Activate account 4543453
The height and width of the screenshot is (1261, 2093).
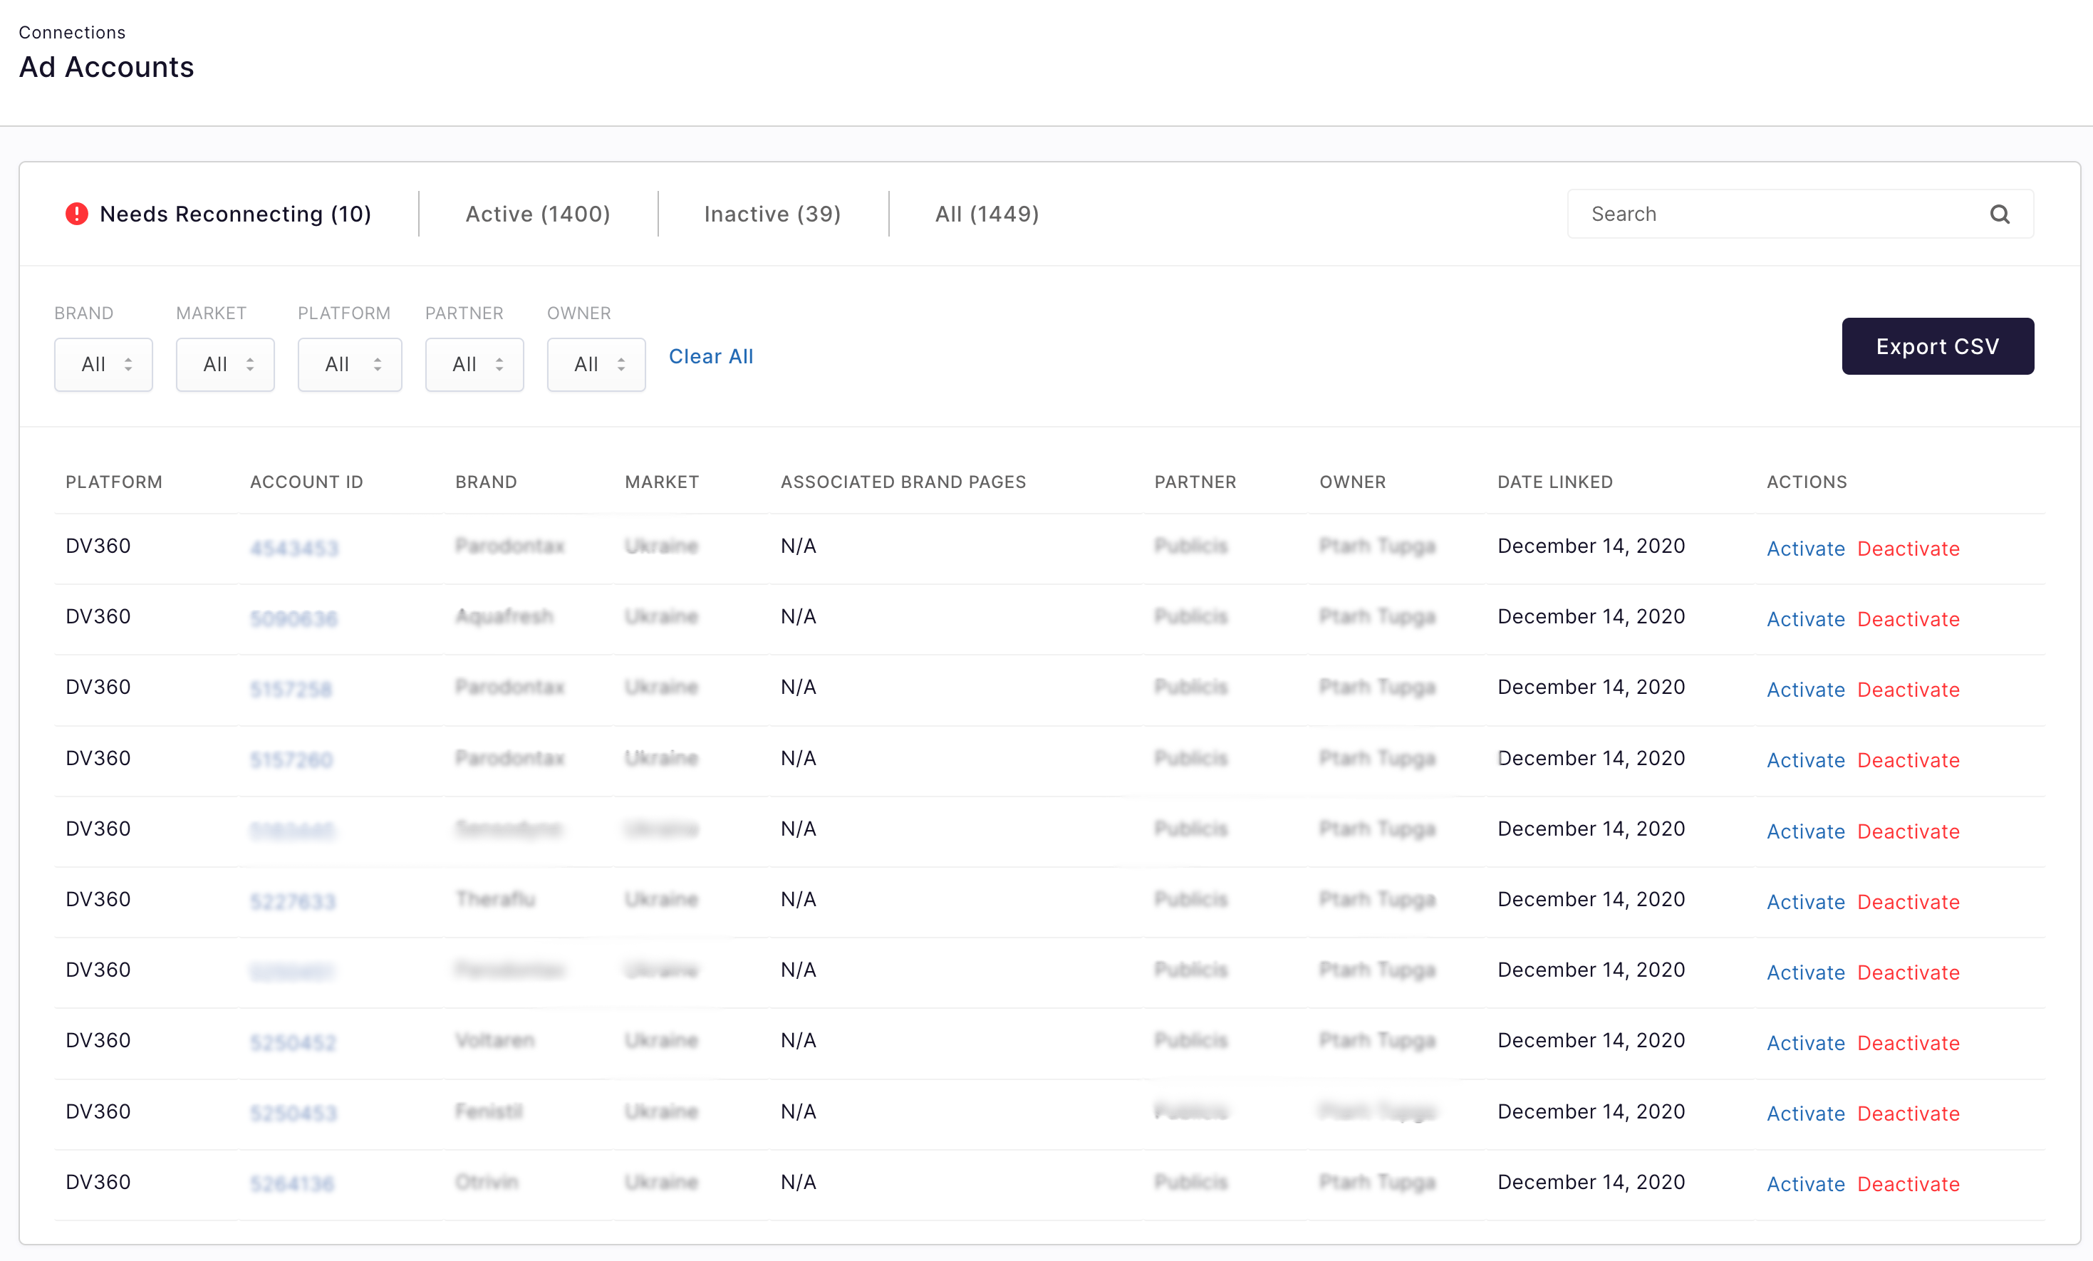click(1806, 549)
